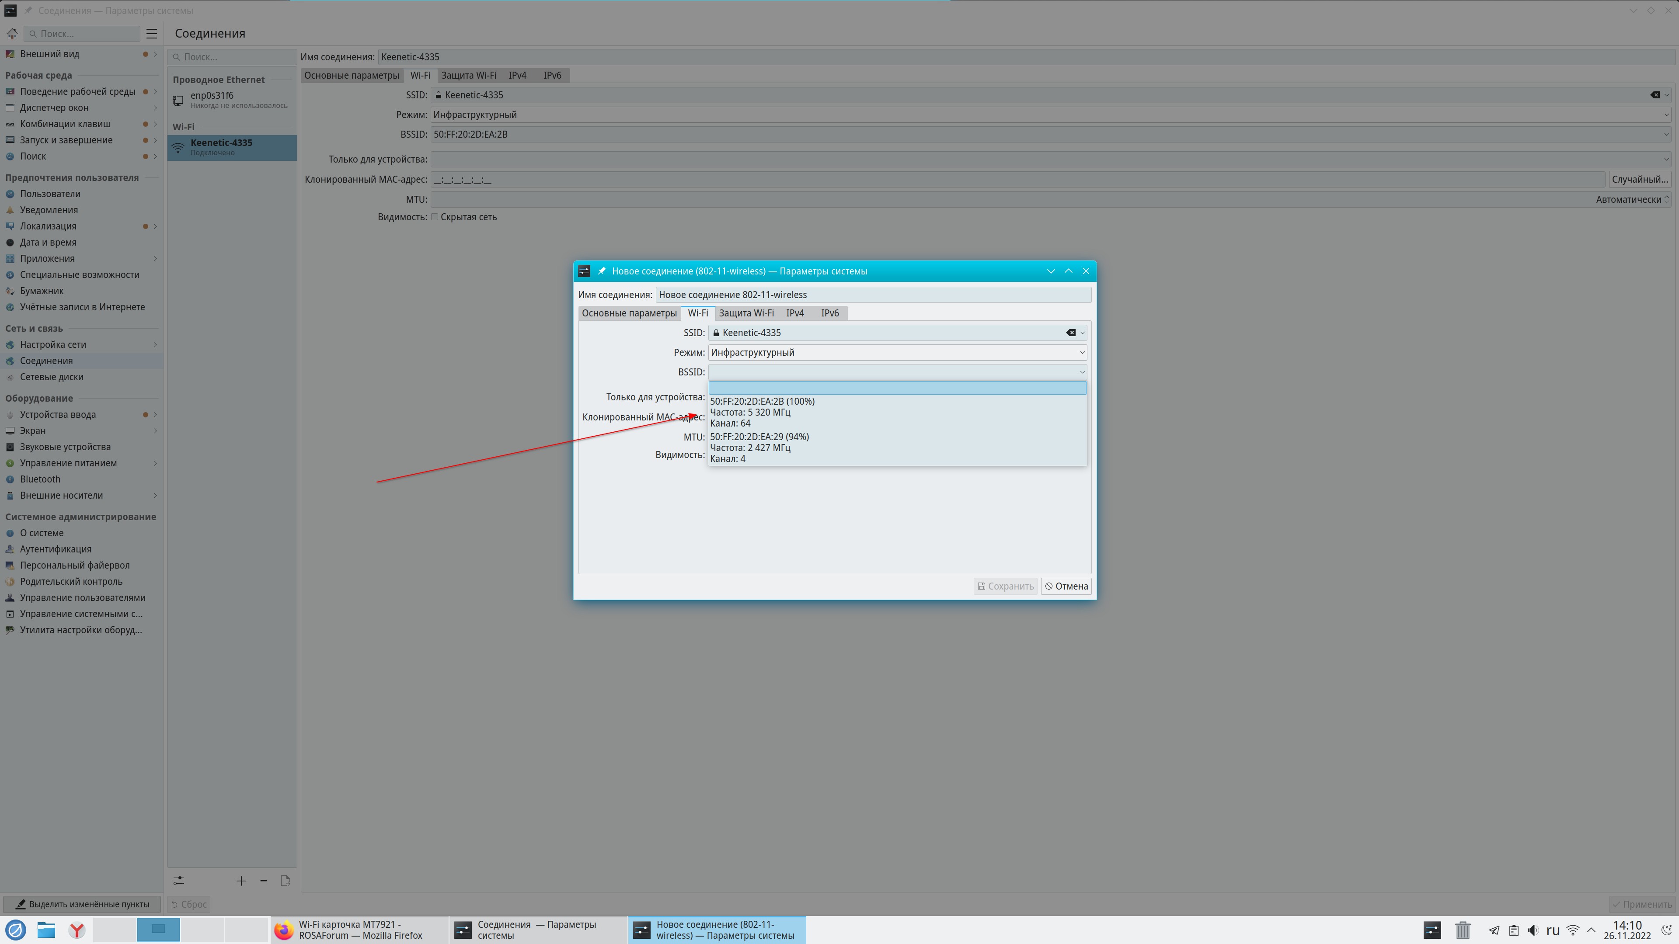
Task: Open the IPv4 tab in the dialog
Action: pyautogui.click(x=794, y=313)
